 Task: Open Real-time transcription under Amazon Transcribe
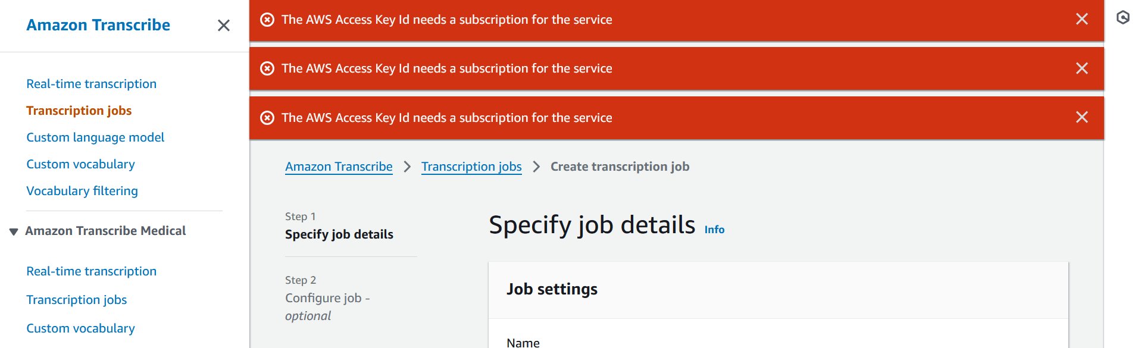pos(91,84)
